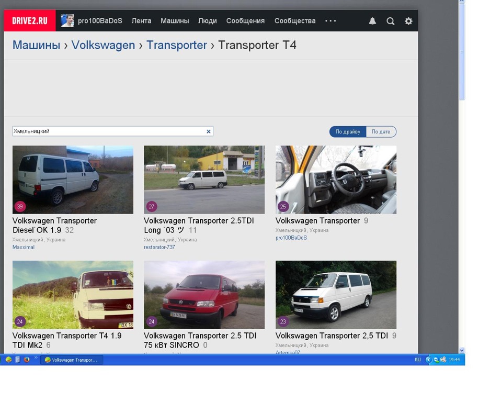Screen dimensions: 502x402
Task: Open Сообщения messages
Action: (246, 21)
